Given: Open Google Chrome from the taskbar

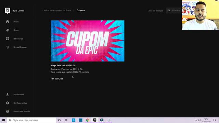Looking at the screenshot, I should click(x=88, y=120).
